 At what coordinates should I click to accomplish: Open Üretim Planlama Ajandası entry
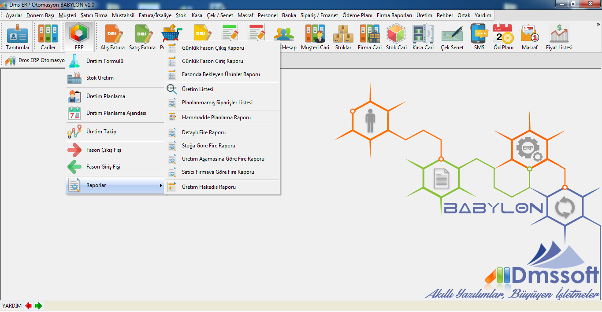coord(116,113)
